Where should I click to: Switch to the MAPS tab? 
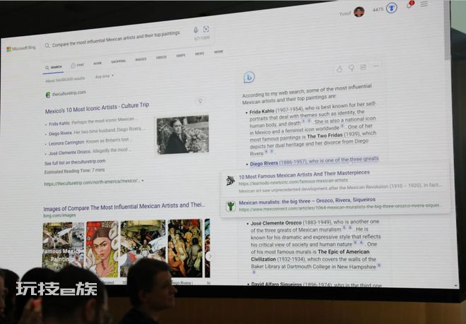(x=181, y=55)
